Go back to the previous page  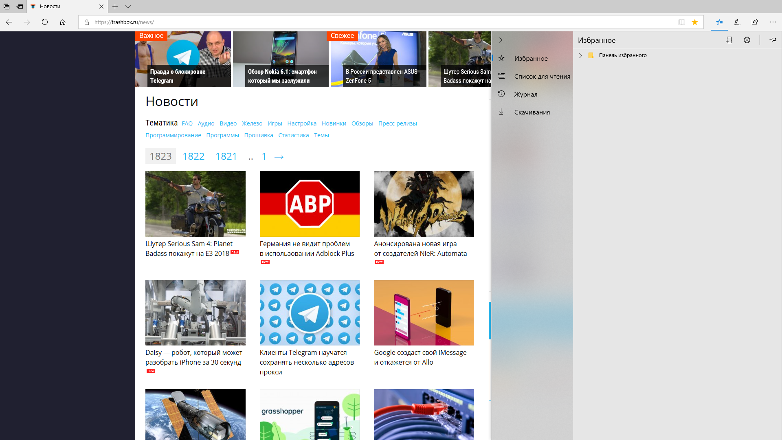tap(9, 22)
